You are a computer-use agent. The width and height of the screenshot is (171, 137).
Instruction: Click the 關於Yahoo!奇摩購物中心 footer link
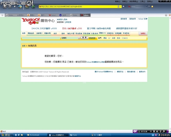click(104, 72)
